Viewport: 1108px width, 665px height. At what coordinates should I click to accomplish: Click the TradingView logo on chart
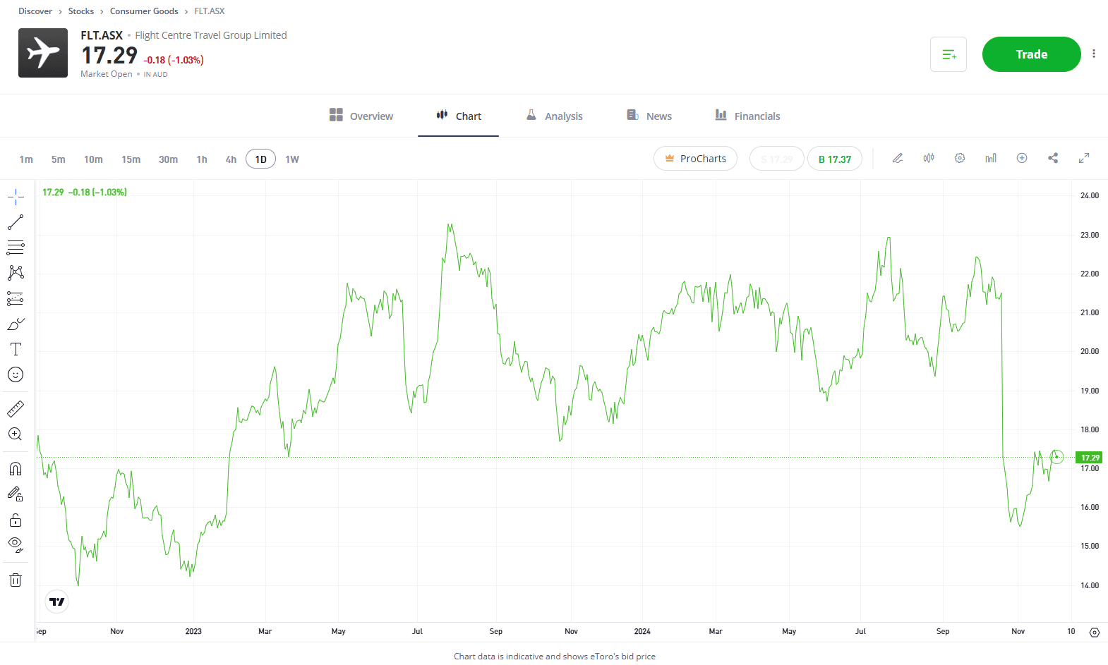click(x=57, y=602)
